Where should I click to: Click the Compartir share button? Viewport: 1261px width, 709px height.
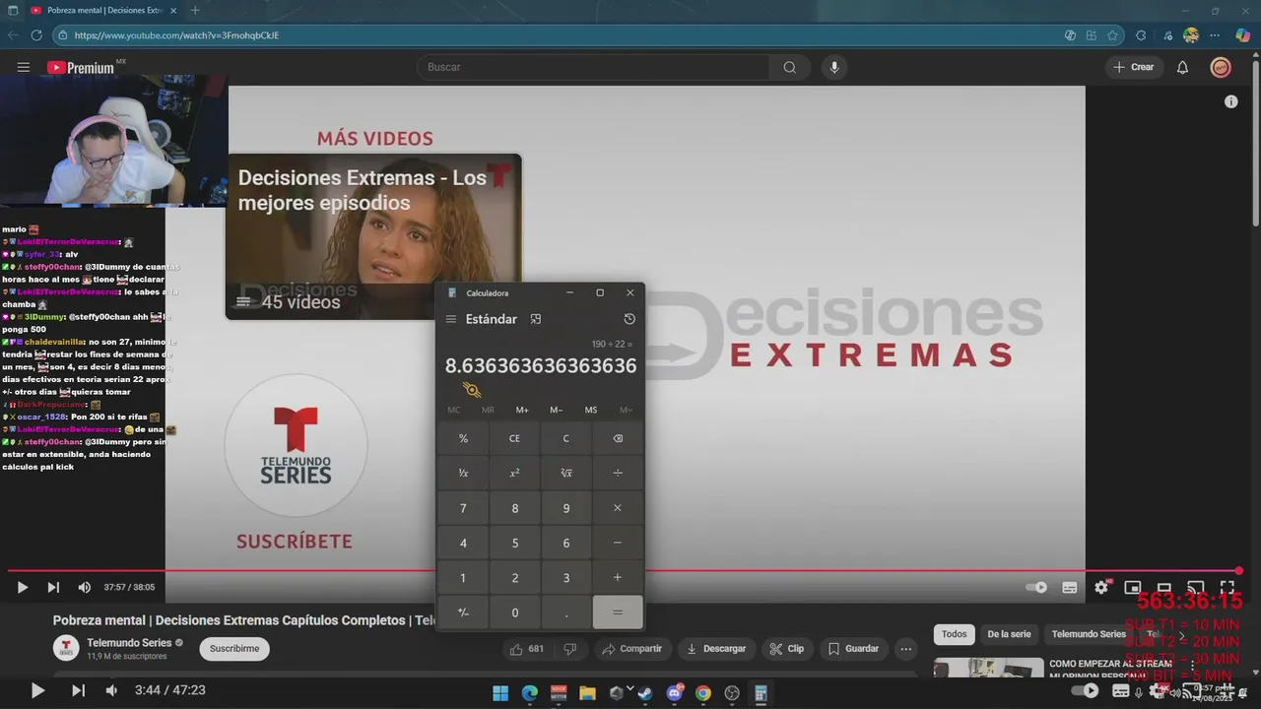point(632,649)
